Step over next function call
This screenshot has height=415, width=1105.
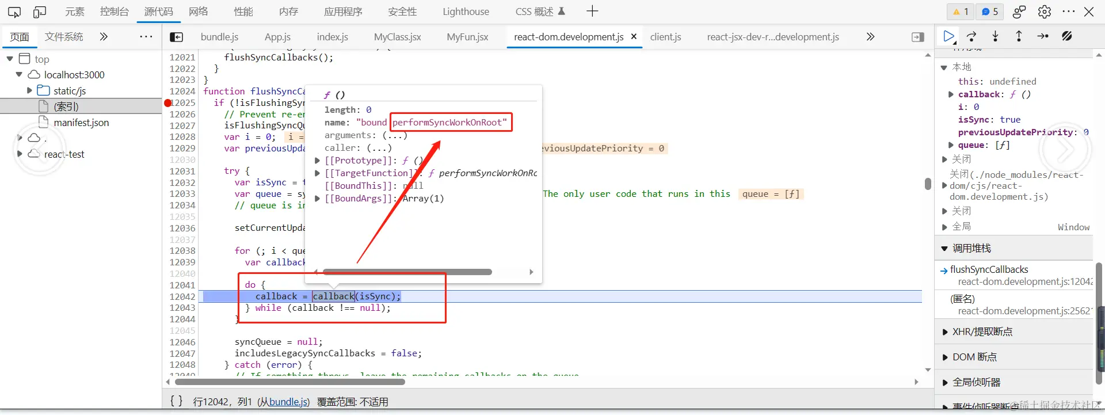point(971,36)
